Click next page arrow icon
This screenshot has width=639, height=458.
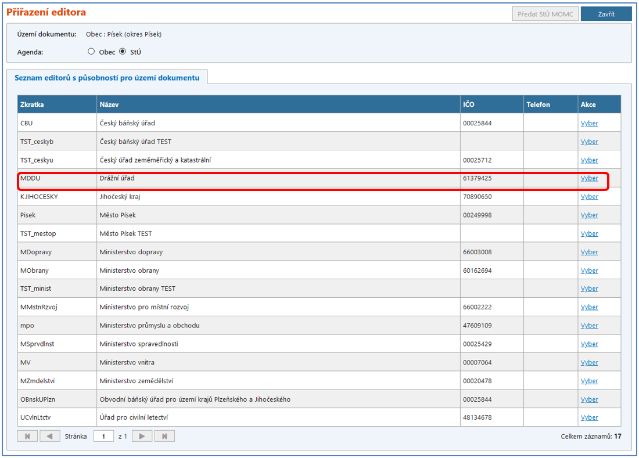tap(142, 436)
